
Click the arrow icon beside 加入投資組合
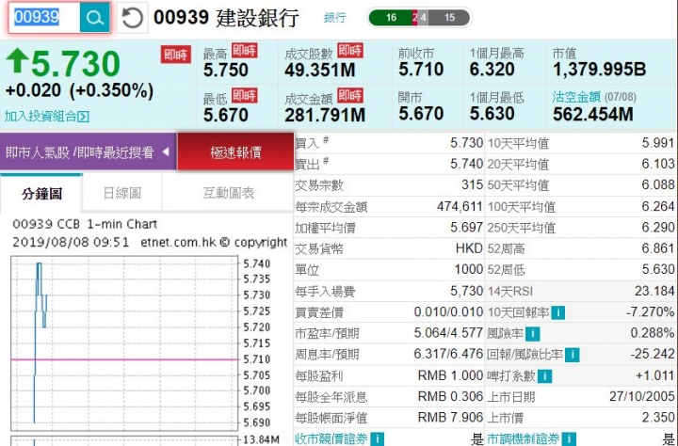point(84,117)
